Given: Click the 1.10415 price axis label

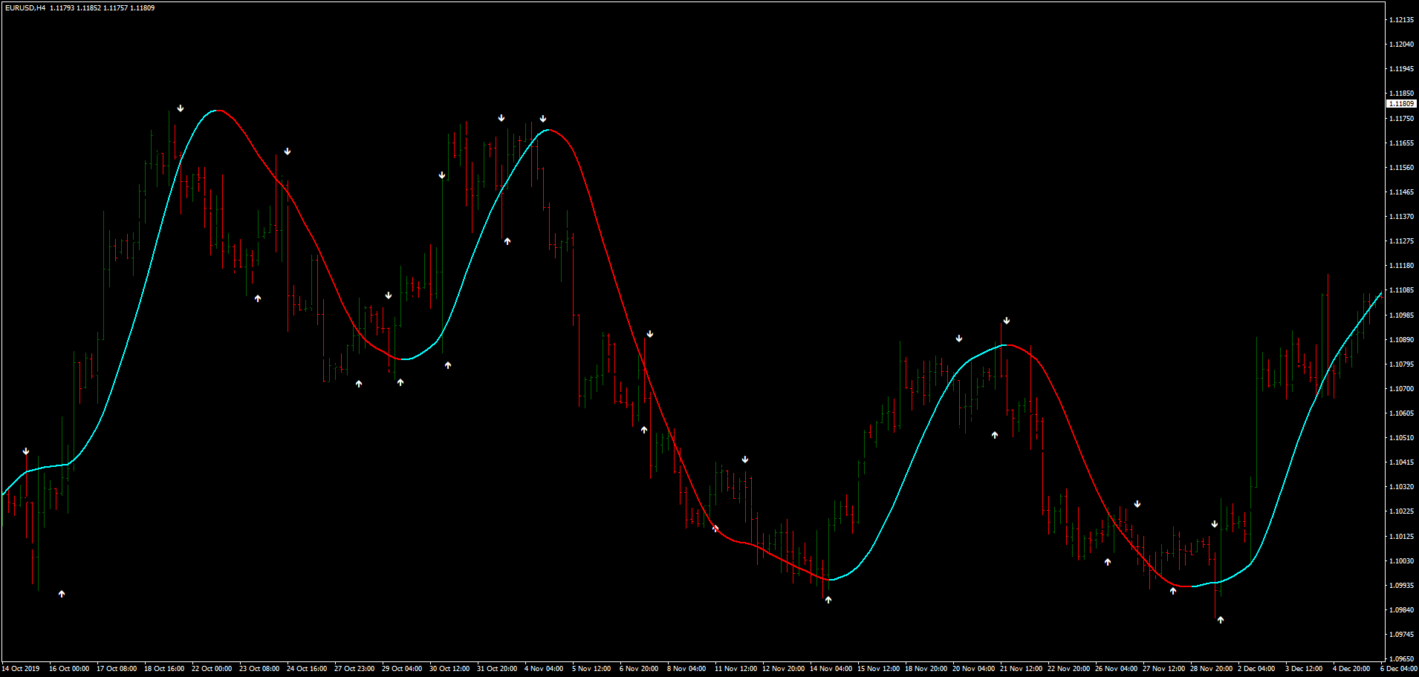Looking at the screenshot, I should [x=1401, y=462].
